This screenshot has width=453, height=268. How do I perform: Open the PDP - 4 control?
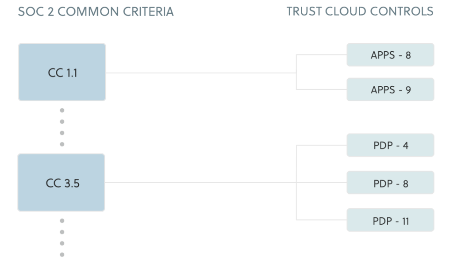(390, 145)
